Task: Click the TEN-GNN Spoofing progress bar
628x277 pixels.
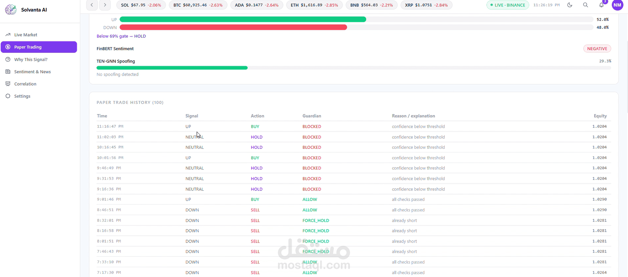Action: pyautogui.click(x=354, y=68)
